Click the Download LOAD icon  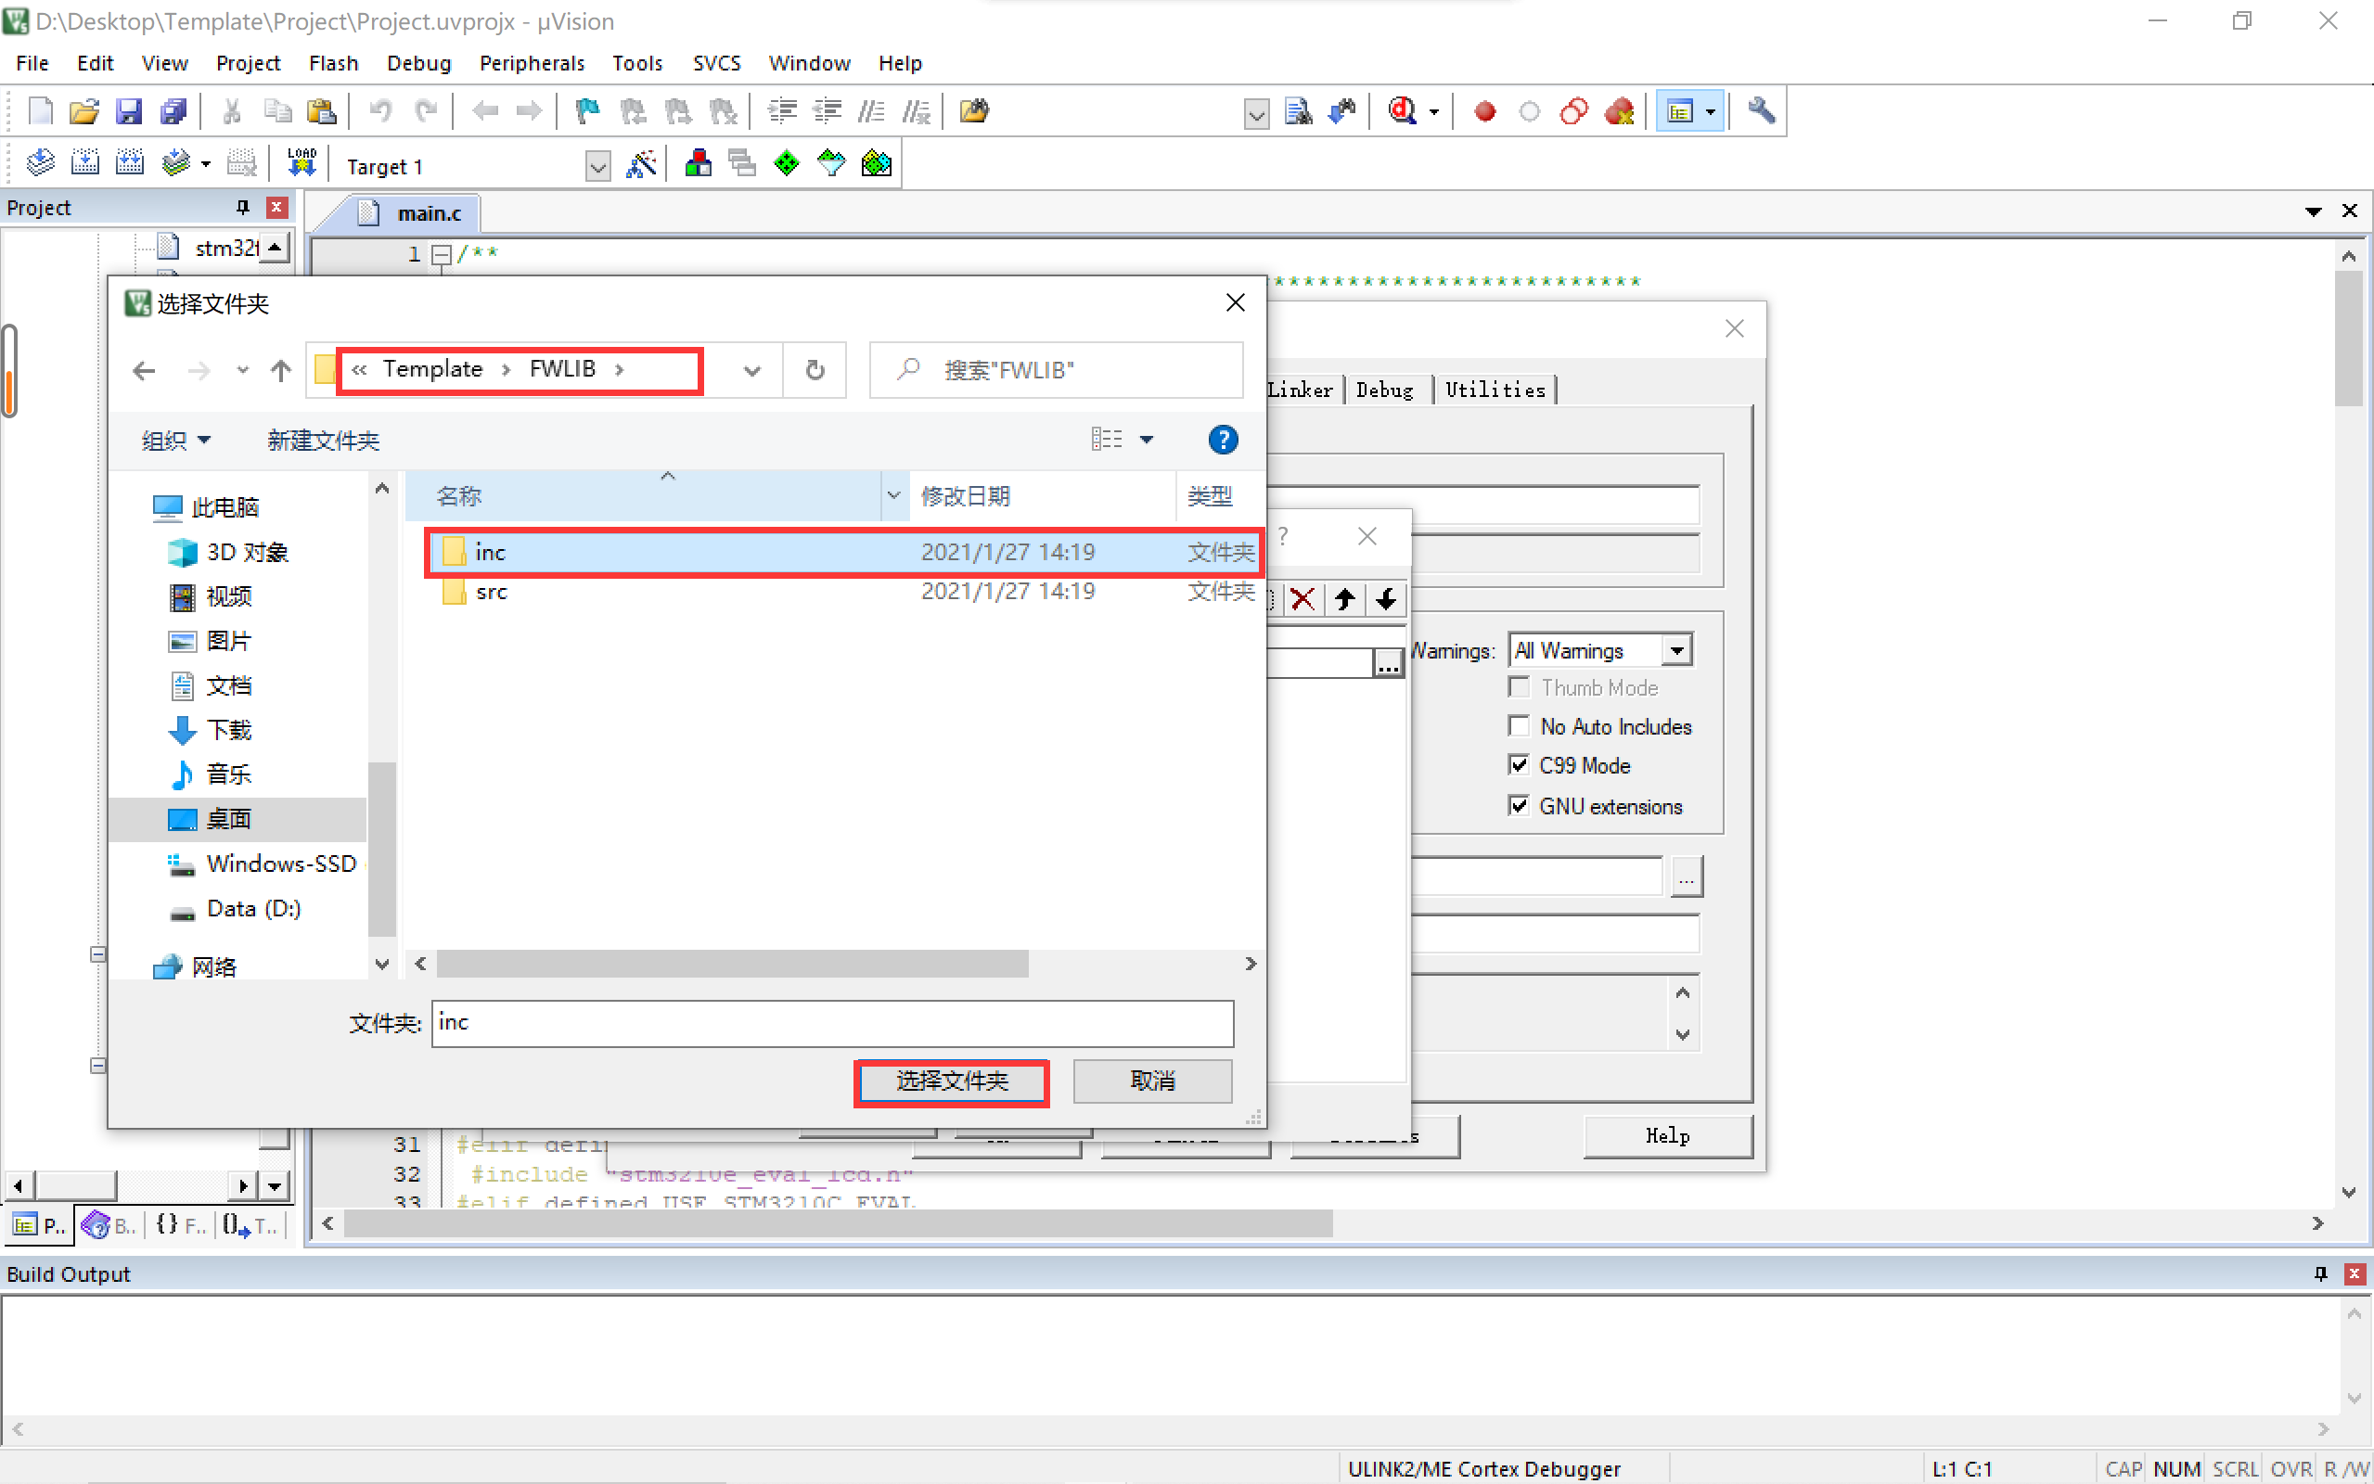click(x=302, y=163)
